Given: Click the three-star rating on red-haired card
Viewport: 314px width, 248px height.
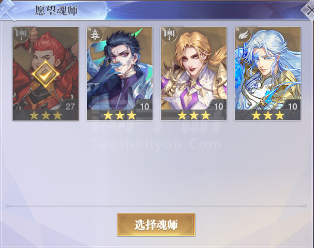Looking at the screenshot, I should (x=46, y=115).
